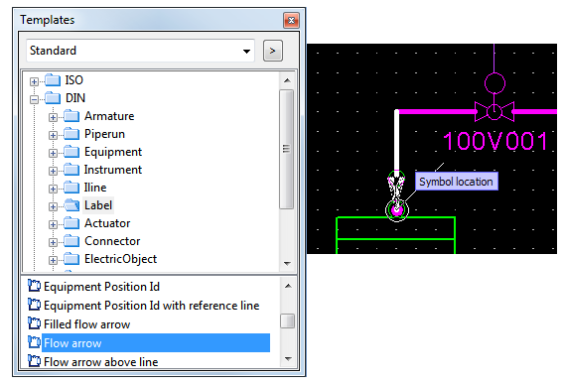Choose Equipment Position Id with reference line
The height and width of the screenshot is (384, 564).
(152, 306)
